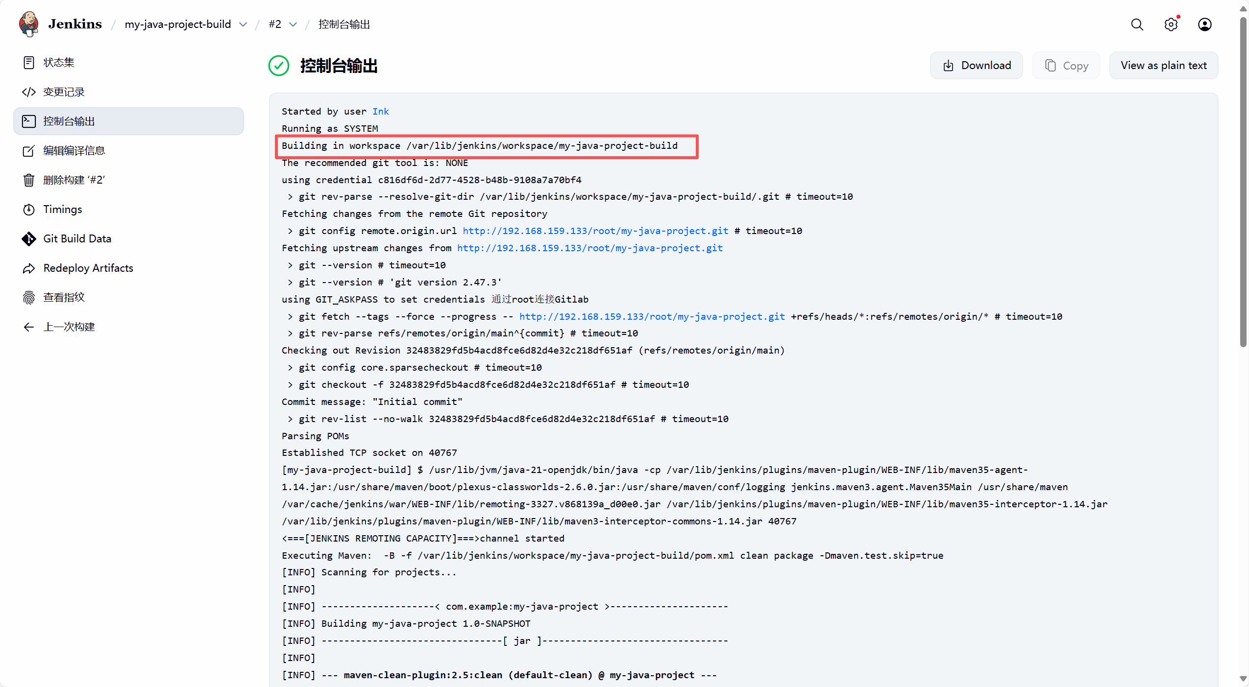Click the page vertical scrollbar thumb
Screen dimensions: 1249x687
click(x=1243, y=181)
